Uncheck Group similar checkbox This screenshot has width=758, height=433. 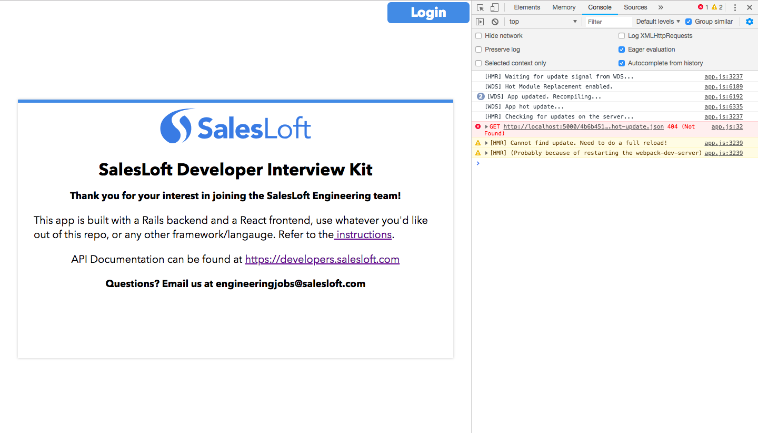point(689,22)
